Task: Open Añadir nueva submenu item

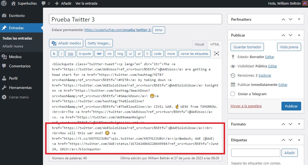Action: pos(13,46)
